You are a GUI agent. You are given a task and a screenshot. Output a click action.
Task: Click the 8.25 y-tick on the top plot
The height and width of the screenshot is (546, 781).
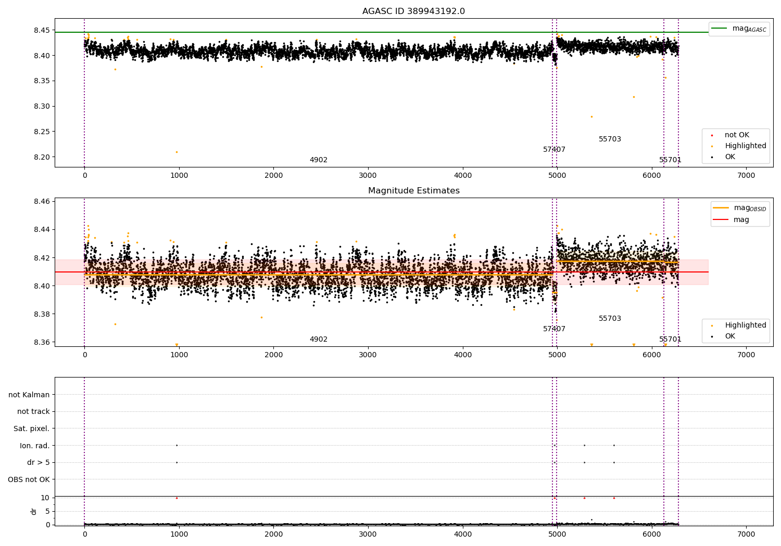(x=41, y=132)
